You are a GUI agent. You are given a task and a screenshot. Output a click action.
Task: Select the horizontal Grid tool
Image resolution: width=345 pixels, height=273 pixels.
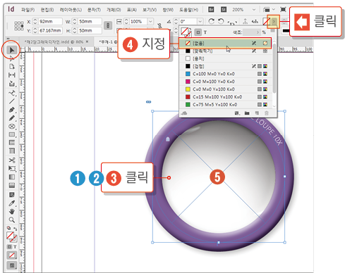tap(11, 143)
